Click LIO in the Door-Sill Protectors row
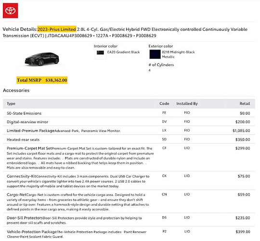Viewport: 260px width, 241px height. [x=187, y=217]
